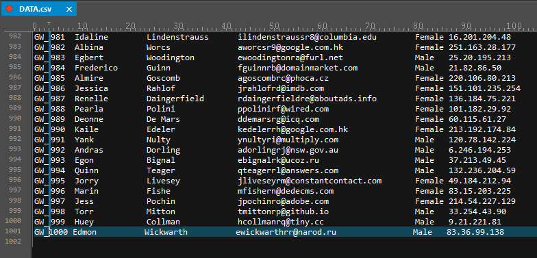Select the DATA.csv tab
The width and height of the screenshot is (537, 258).
click(38, 9)
